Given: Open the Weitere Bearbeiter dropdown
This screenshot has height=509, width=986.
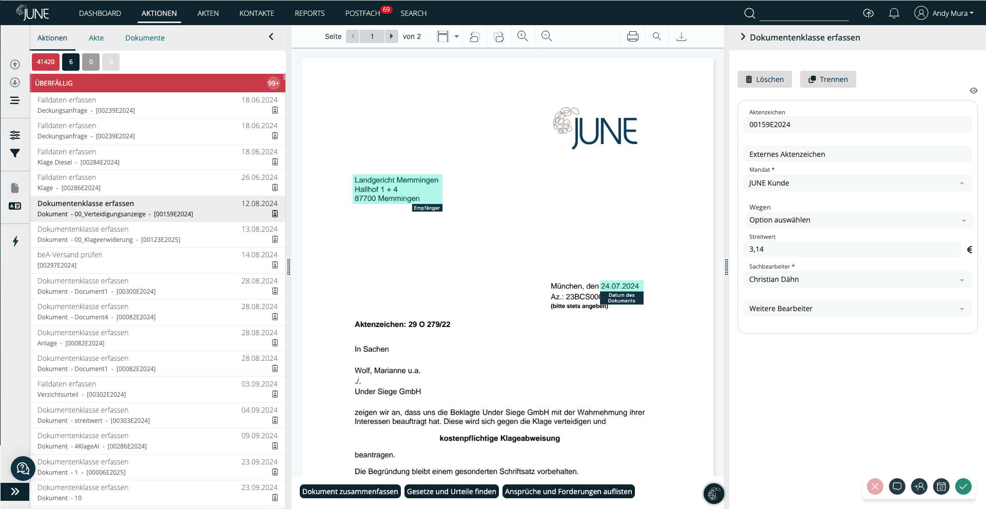Looking at the screenshot, I should [857, 309].
